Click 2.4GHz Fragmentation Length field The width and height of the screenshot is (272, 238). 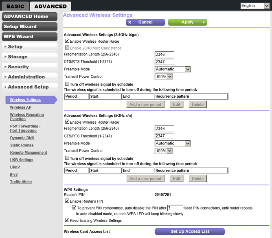(164, 54)
